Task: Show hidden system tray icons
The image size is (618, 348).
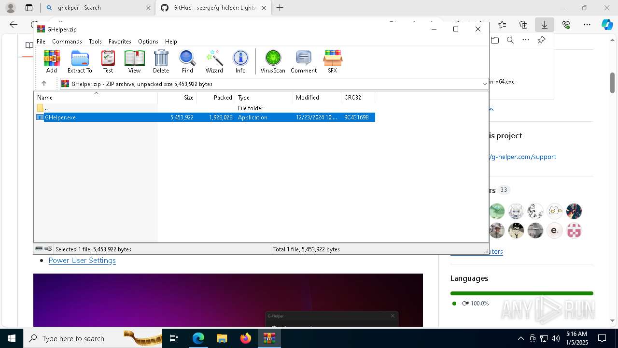Action: pos(520,338)
